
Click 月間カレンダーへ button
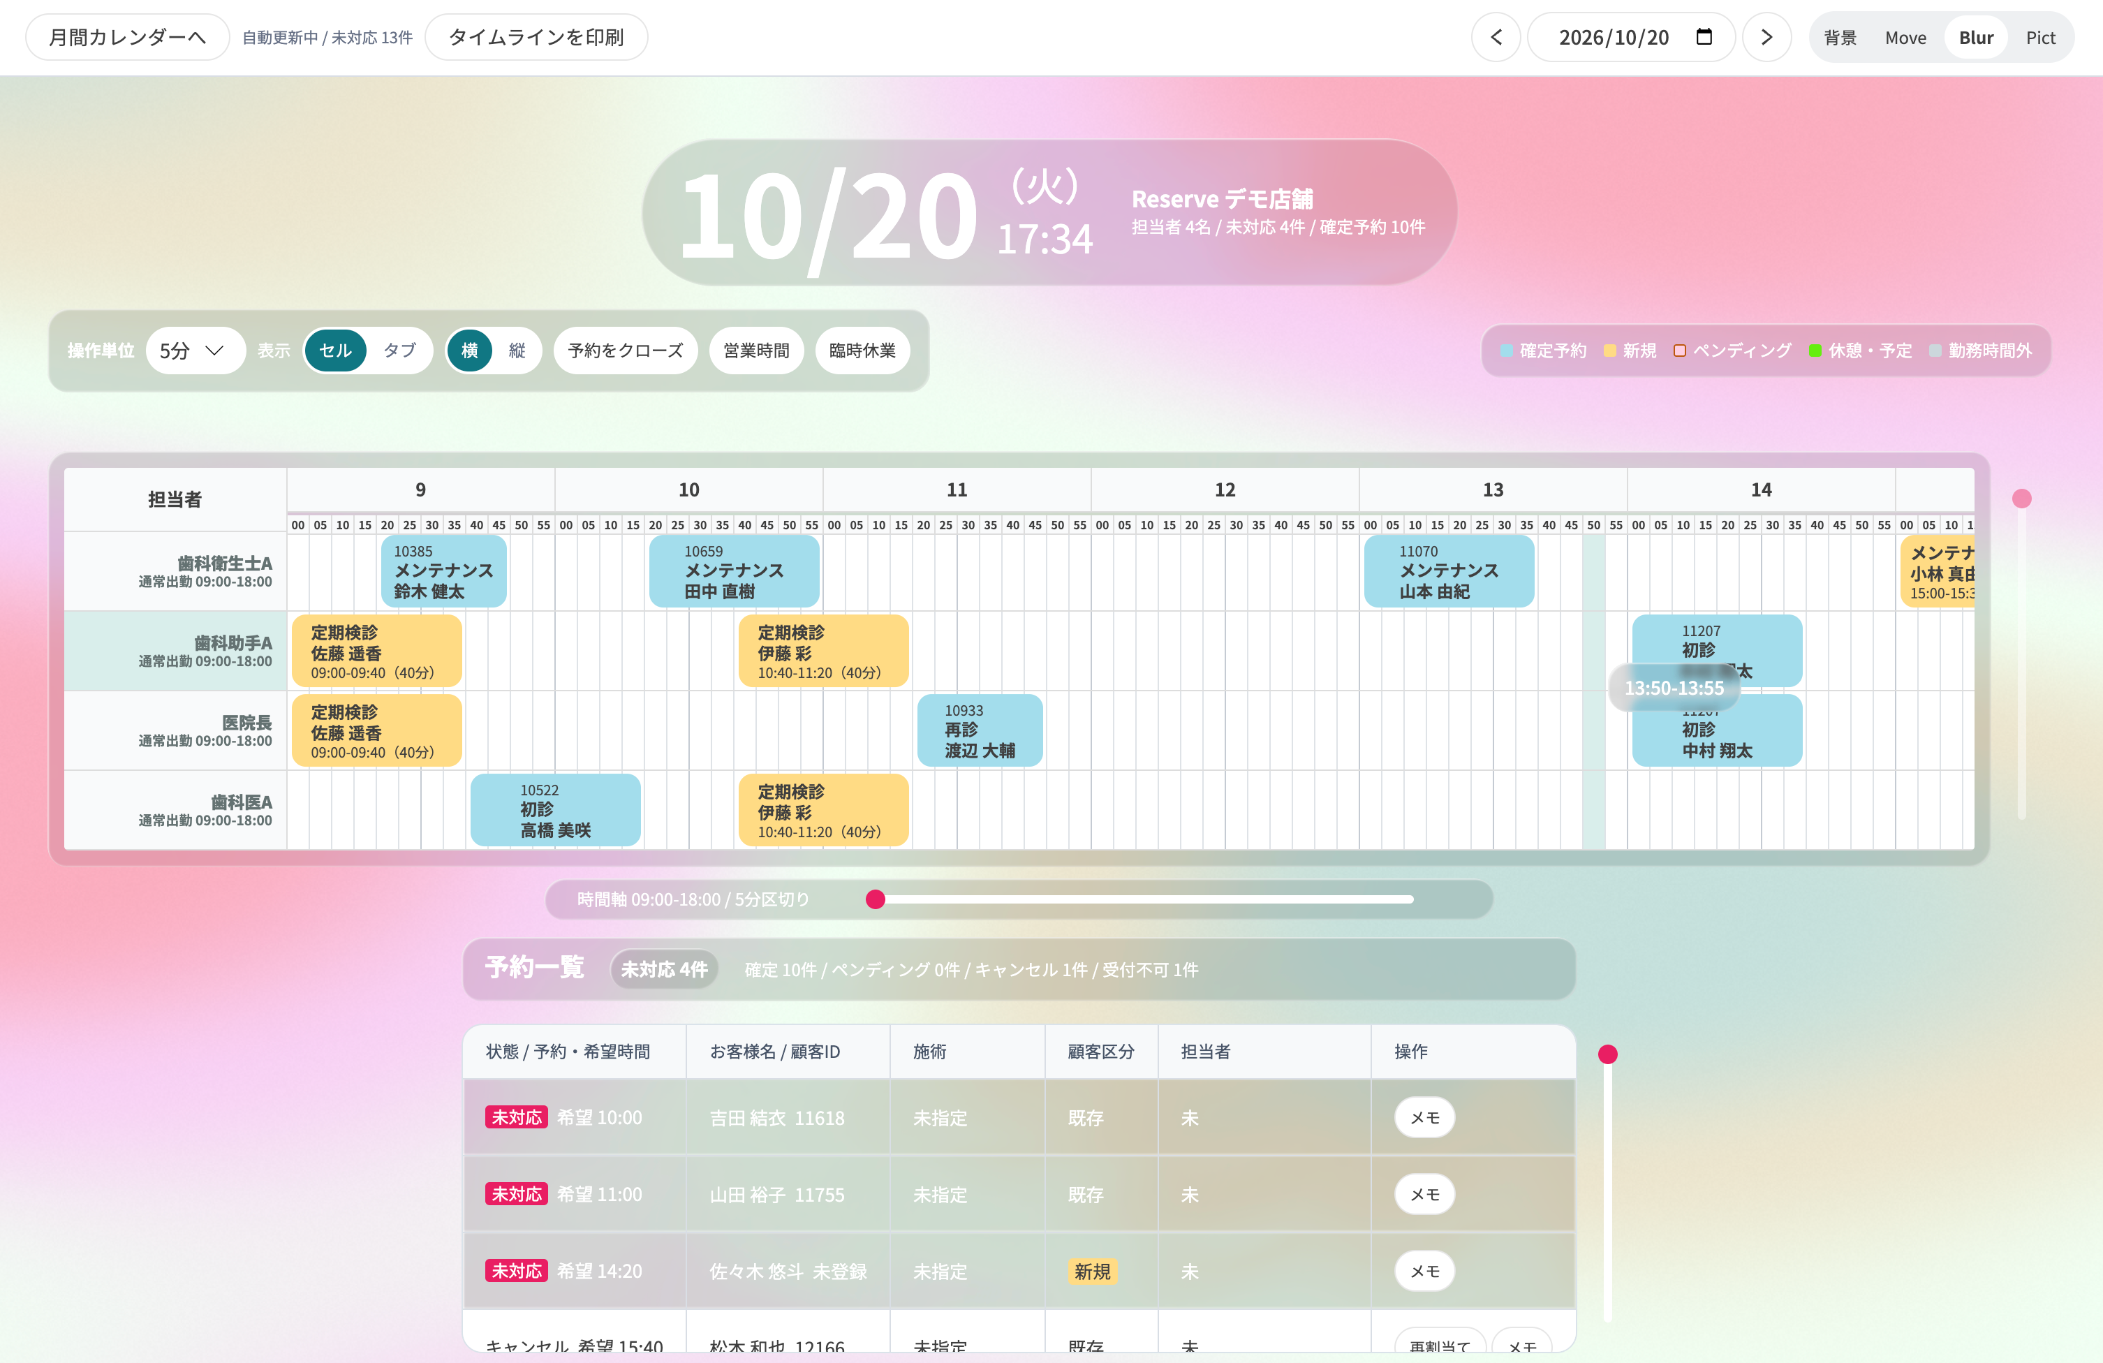coord(127,37)
